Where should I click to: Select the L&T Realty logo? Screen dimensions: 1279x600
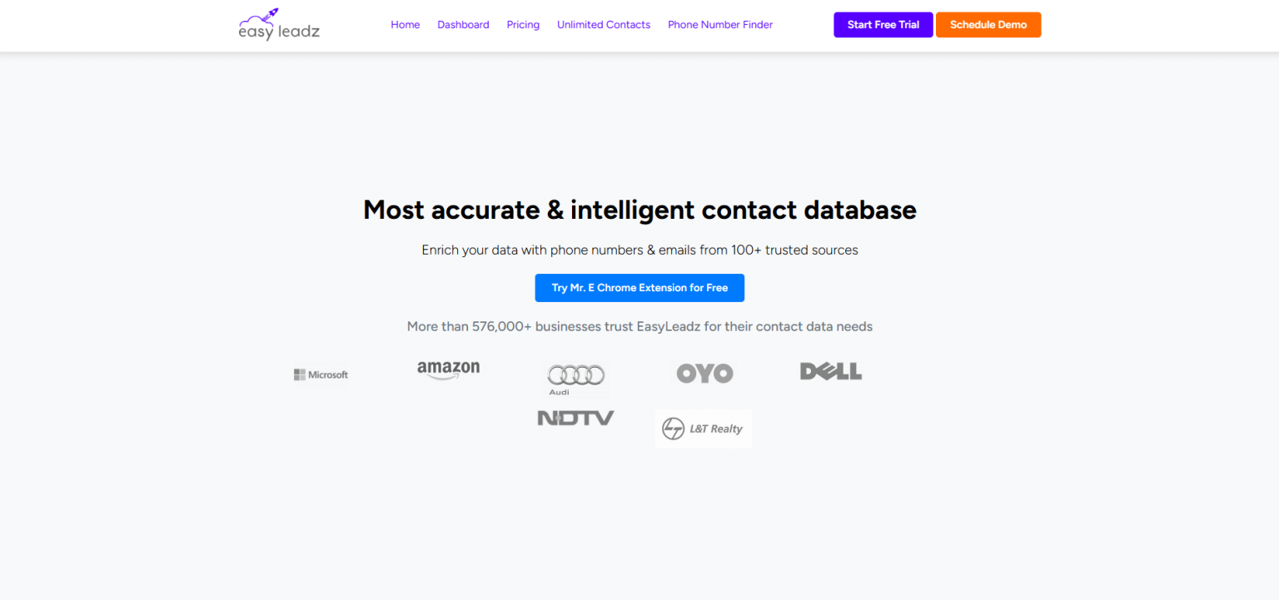pos(704,428)
